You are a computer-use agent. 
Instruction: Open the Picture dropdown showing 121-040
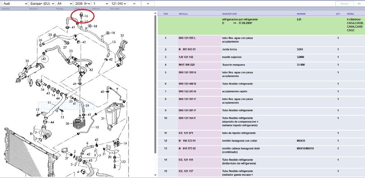pos(119,4)
